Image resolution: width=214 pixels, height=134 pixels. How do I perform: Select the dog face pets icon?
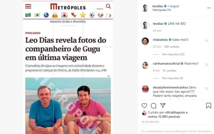pos(101,15)
